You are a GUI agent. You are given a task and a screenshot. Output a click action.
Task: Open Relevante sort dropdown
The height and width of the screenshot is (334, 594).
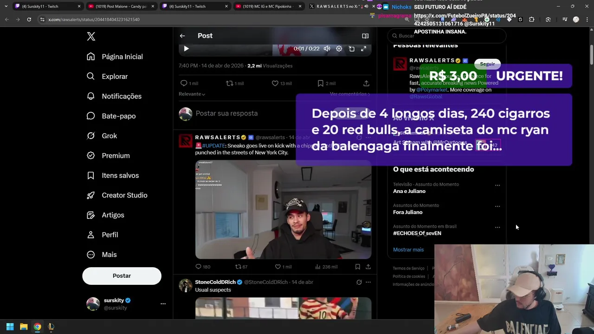(x=192, y=94)
